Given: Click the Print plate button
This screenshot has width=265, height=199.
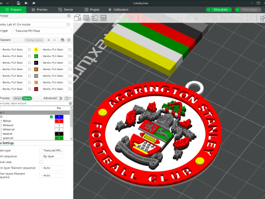Looking at the screenshot, I should tap(250, 9).
